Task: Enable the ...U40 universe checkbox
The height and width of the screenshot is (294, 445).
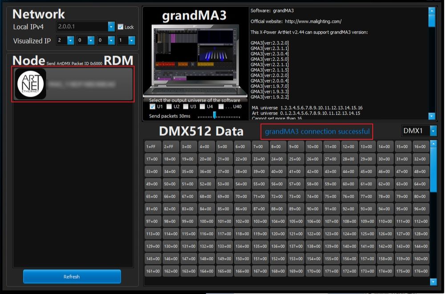Action: pyautogui.click(x=221, y=106)
